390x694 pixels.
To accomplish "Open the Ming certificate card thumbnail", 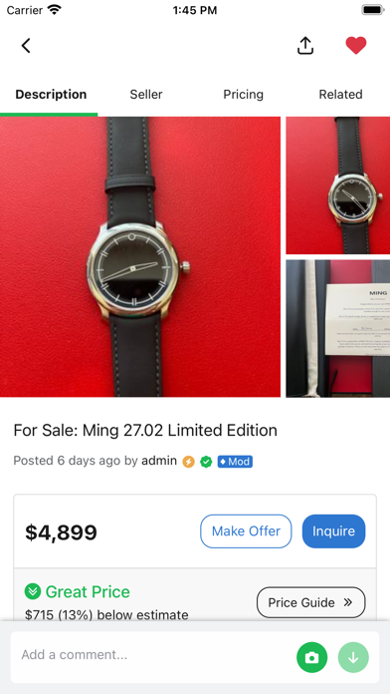I will 338,328.
